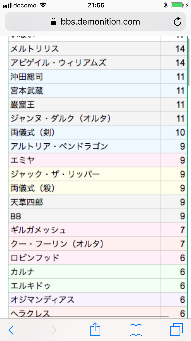This screenshot has height=341, width=191.
Task: Tap the battery icon in status bar
Action: click(x=176, y=5)
